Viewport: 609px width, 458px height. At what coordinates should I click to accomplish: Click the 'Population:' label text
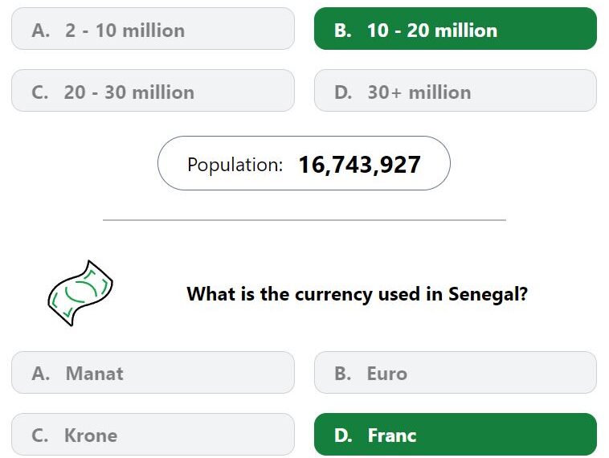pos(235,165)
